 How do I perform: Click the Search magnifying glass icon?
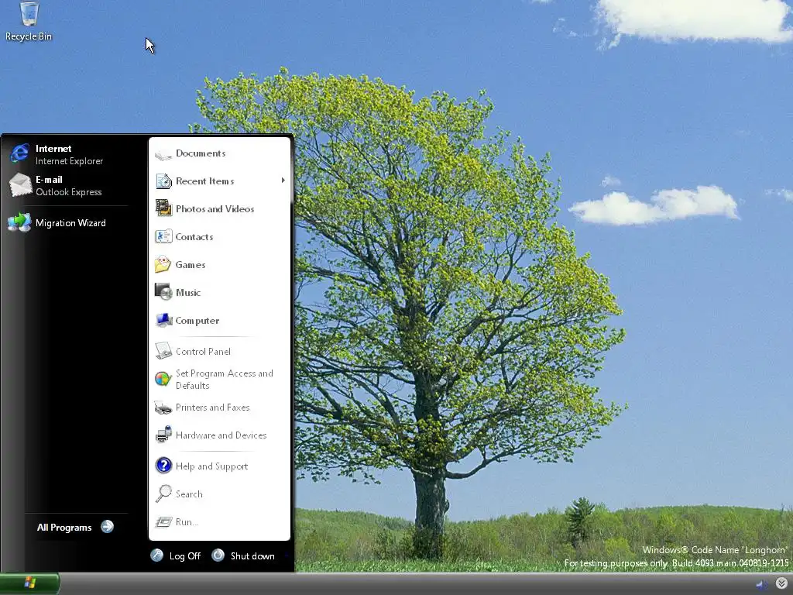pos(163,494)
